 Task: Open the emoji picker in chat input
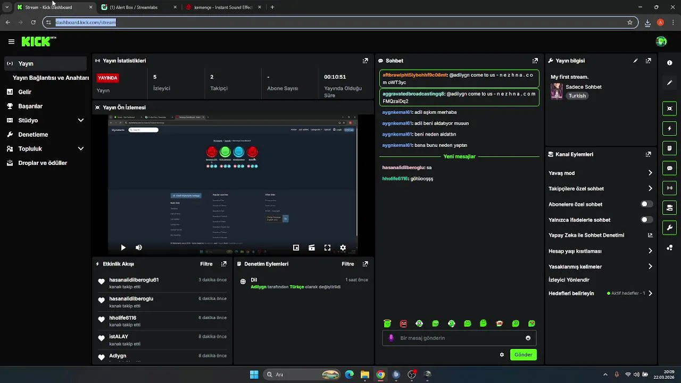tap(528, 338)
